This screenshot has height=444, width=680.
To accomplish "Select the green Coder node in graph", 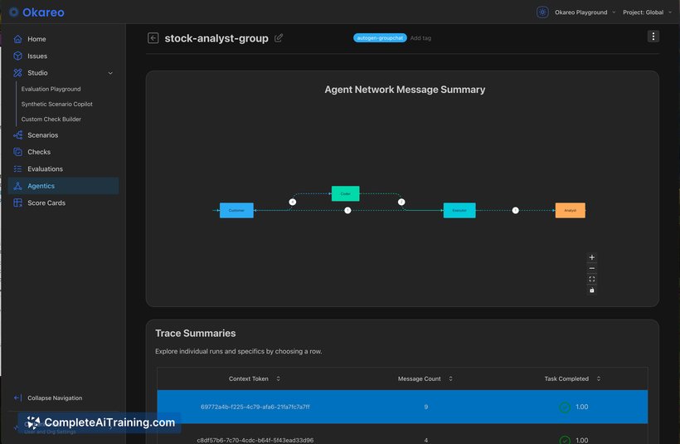I will (345, 193).
